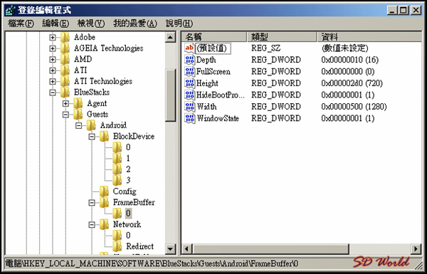Click the Registry Editor title bar icon

point(11,11)
